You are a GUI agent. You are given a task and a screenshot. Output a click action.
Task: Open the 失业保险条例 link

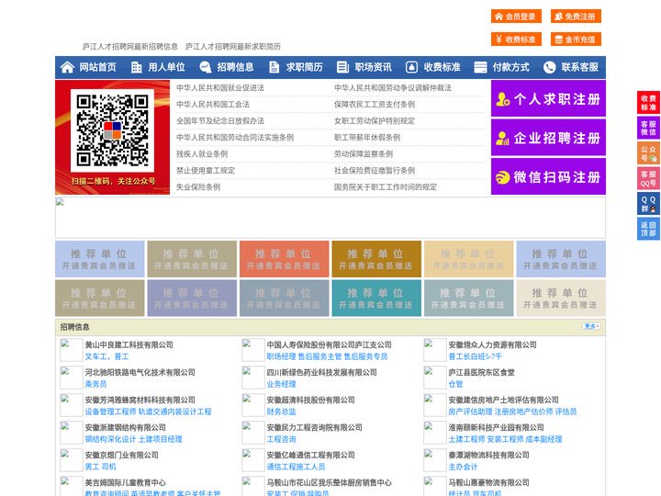[198, 186]
